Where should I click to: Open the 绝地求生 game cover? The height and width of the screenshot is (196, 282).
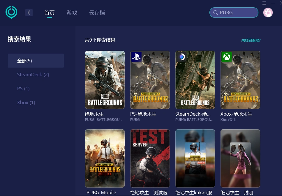[x=105, y=80]
